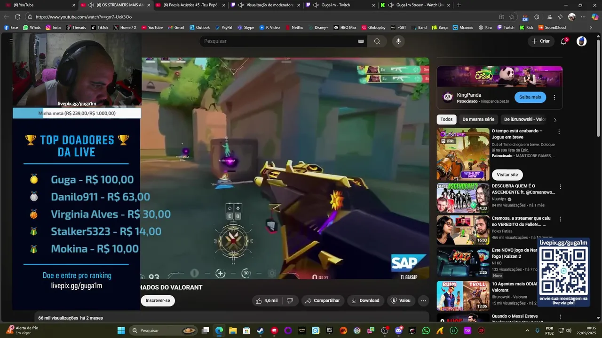Image resolution: width=602 pixels, height=338 pixels.
Task: Mute the Visualização de moderadores tab audio
Action: click(241, 5)
